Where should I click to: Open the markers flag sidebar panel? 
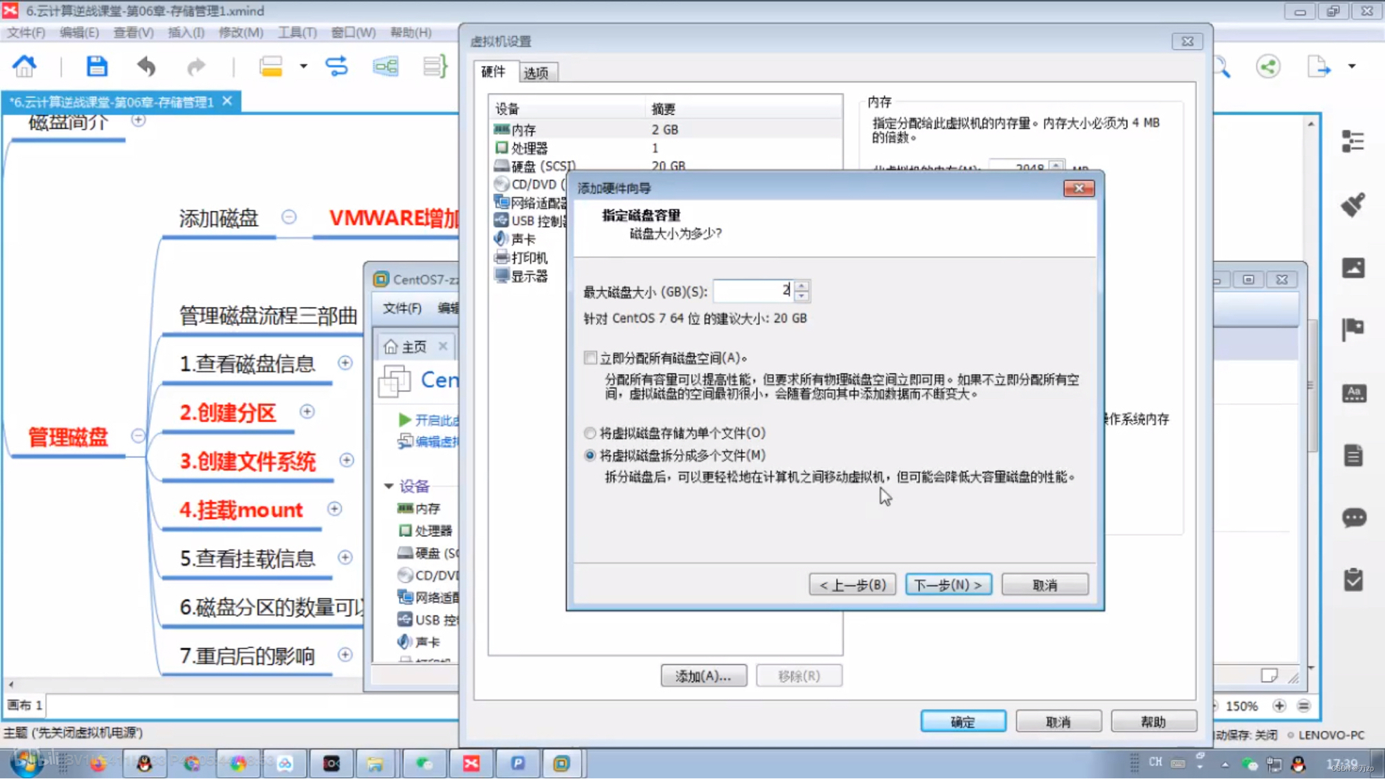1353,330
